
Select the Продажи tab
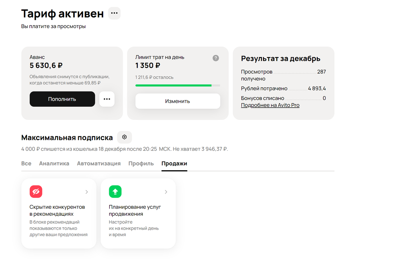pos(174,164)
